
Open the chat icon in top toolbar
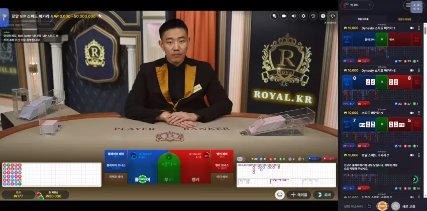(274, 16)
